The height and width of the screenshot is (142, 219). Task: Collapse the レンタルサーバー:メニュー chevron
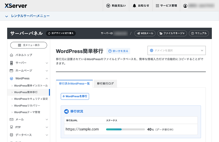[x=7, y=16]
